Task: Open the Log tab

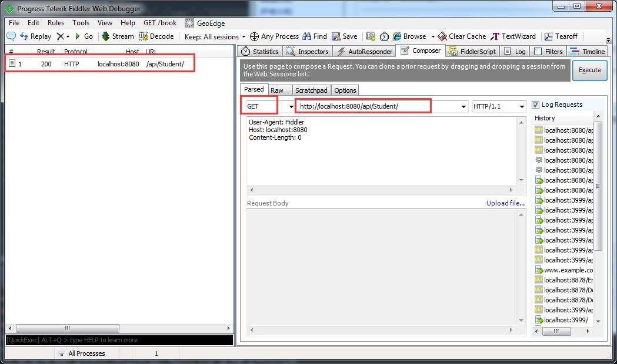Action: [515, 52]
